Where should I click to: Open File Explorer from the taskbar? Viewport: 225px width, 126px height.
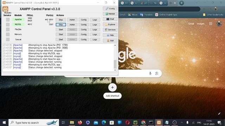(x=72, y=122)
